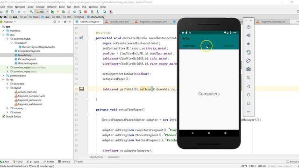Click Gradle Scripts node
299x168 pixels.
point(11,116)
